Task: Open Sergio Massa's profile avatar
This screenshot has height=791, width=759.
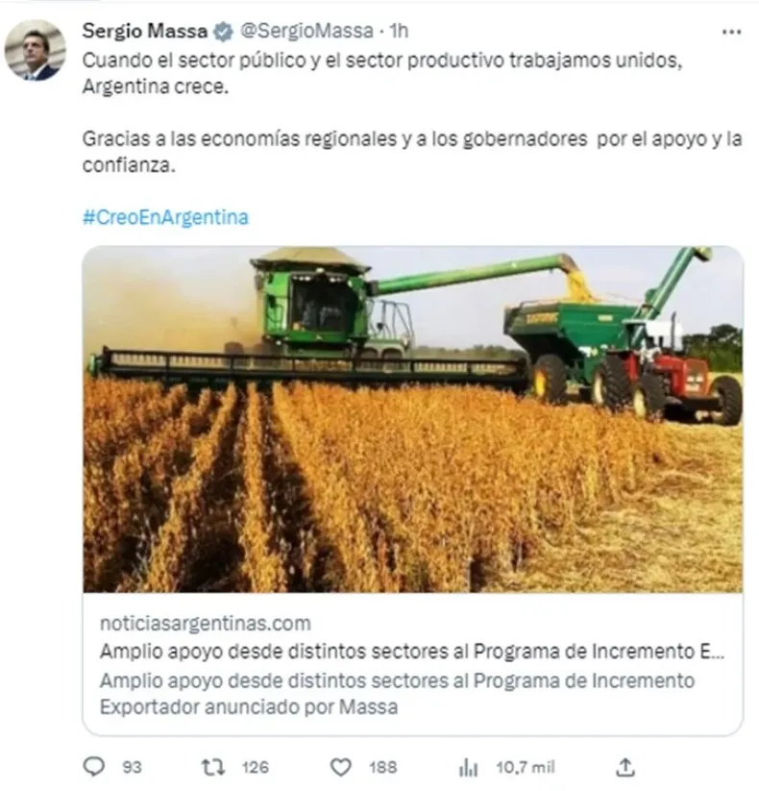Action: [36, 50]
